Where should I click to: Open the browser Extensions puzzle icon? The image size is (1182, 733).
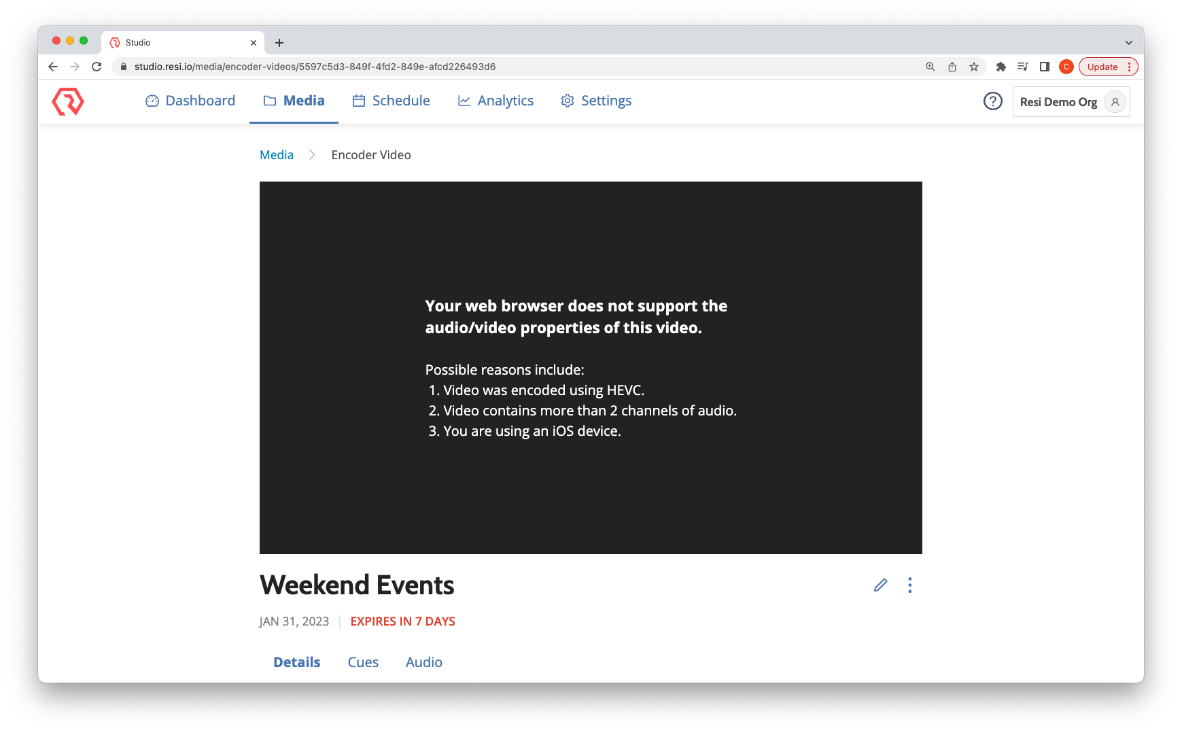tap(1001, 67)
